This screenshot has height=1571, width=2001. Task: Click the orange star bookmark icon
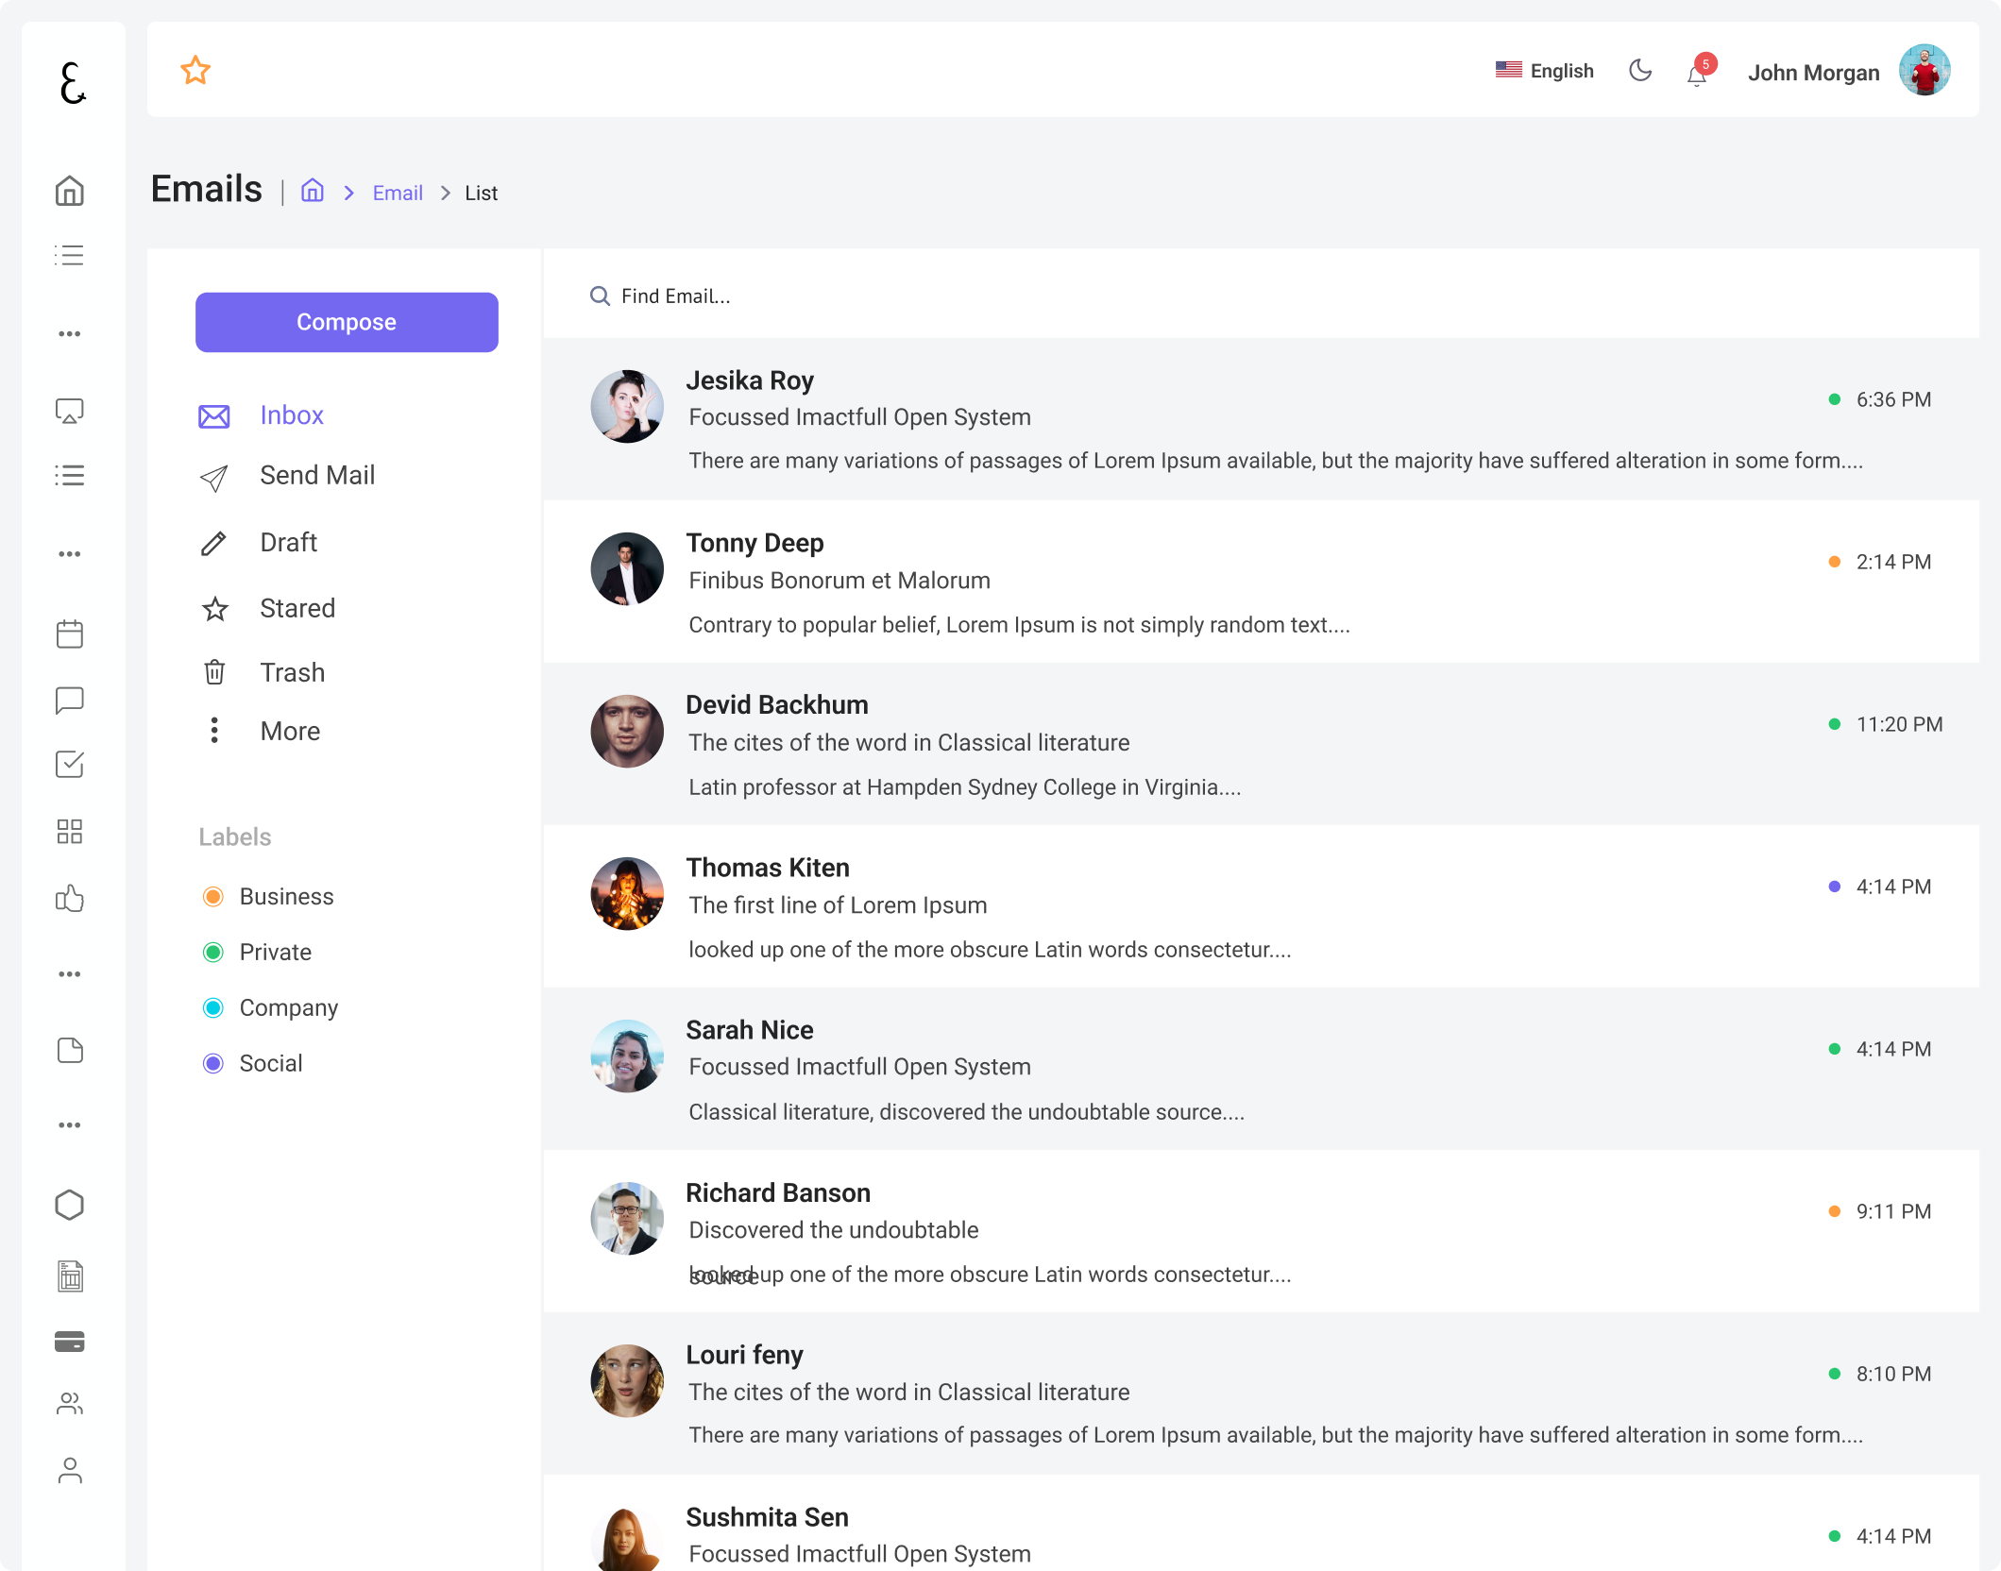pos(195,70)
